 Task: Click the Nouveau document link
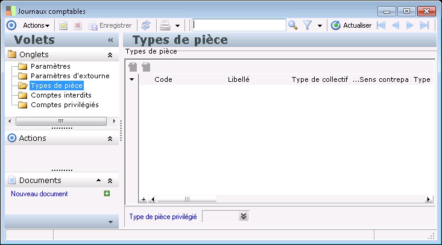[x=39, y=194]
